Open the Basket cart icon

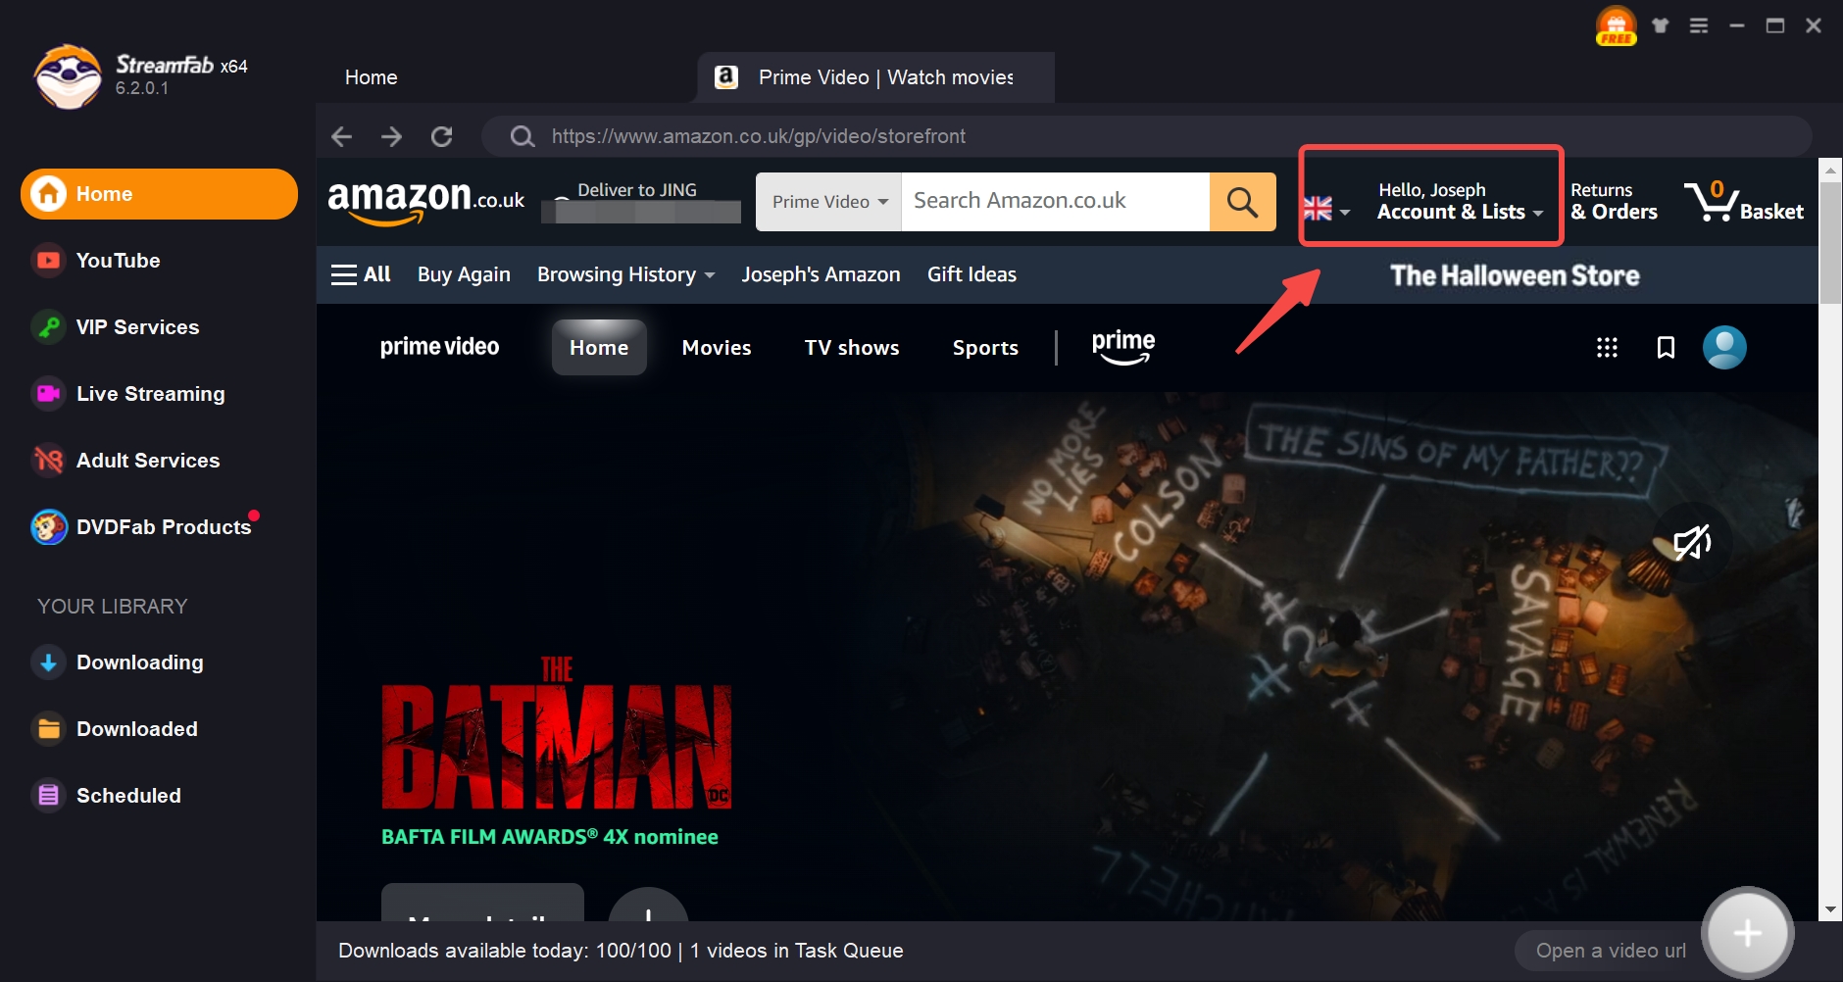point(1743,201)
